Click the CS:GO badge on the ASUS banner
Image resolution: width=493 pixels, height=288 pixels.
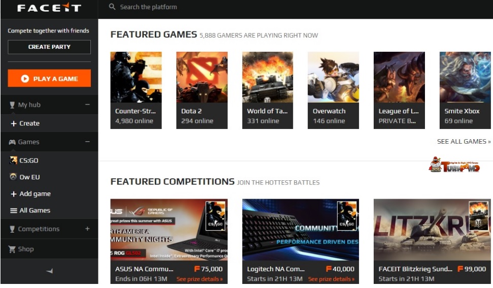pos(215,216)
